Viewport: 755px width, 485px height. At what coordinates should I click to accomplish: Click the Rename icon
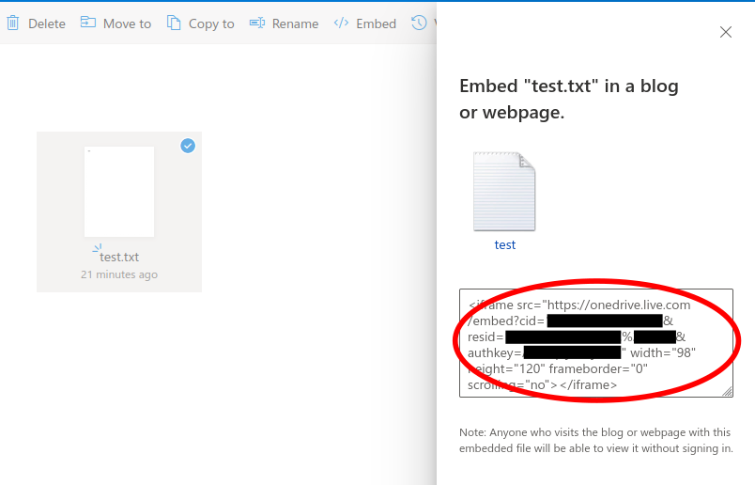[x=257, y=23]
